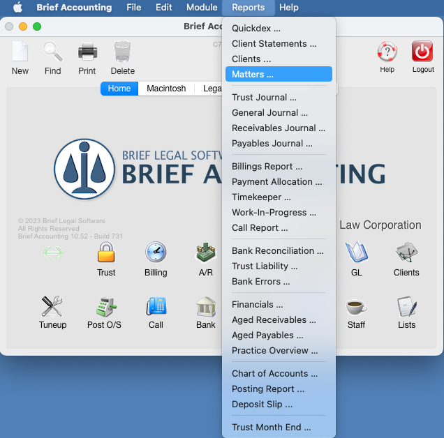Choose Billings Report menu item

279,167
